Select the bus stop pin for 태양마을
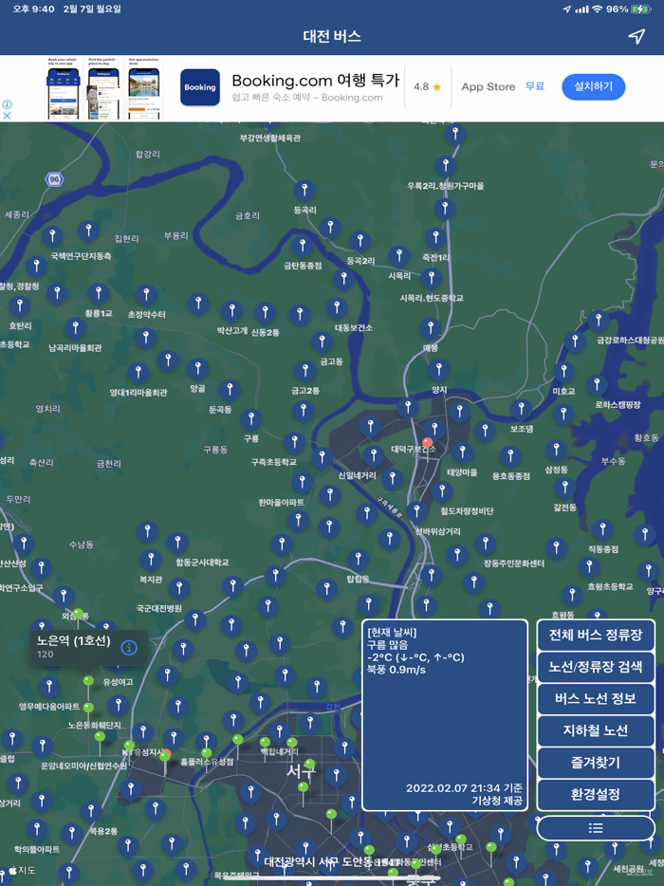This screenshot has height=886, width=664. click(x=462, y=453)
